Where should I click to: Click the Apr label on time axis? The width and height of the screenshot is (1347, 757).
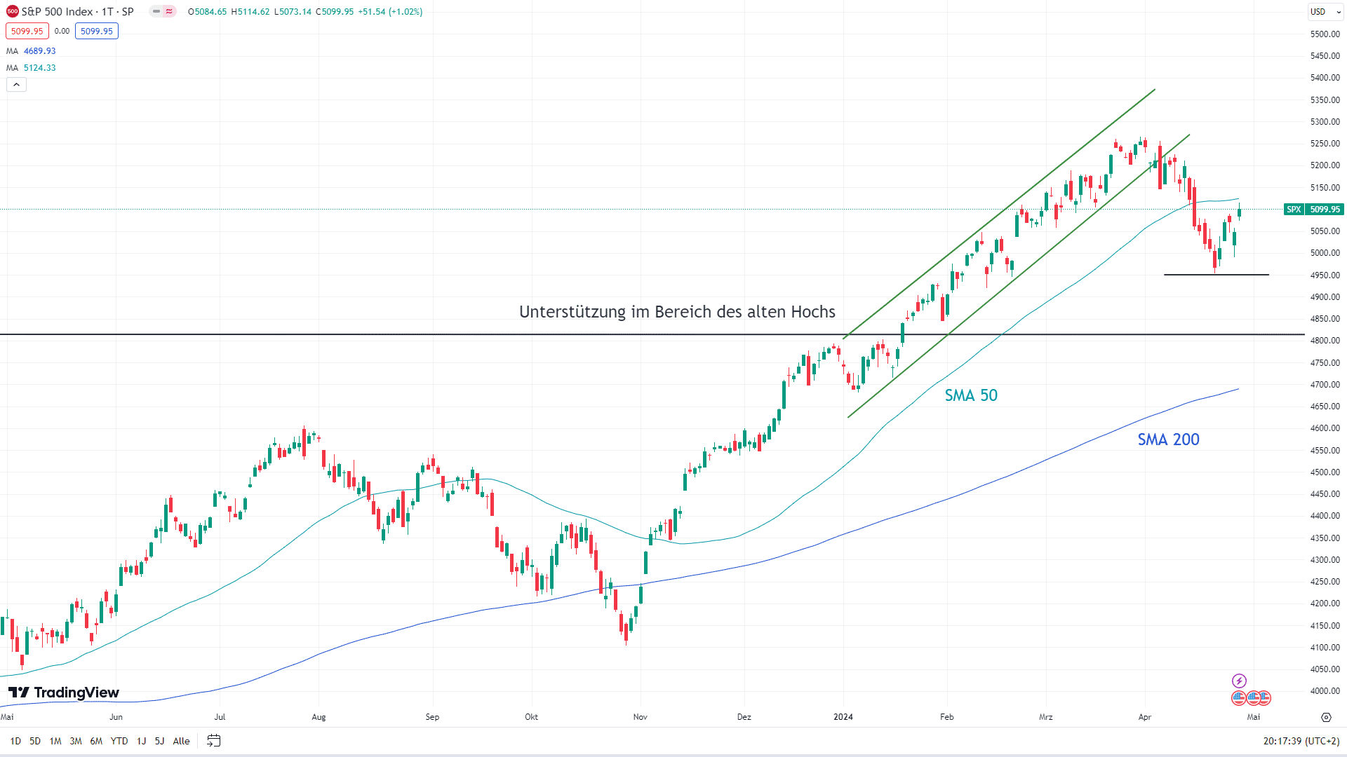pyautogui.click(x=1145, y=717)
